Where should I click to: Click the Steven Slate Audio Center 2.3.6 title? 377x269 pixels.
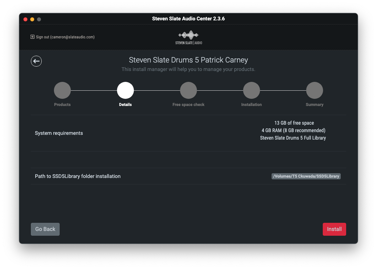(x=188, y=19)
